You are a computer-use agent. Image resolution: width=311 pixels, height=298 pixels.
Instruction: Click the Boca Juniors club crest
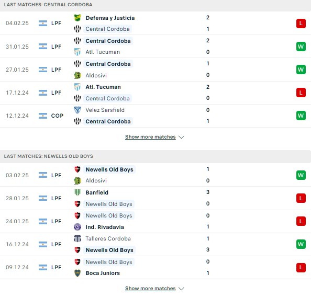tap(77, 273)
